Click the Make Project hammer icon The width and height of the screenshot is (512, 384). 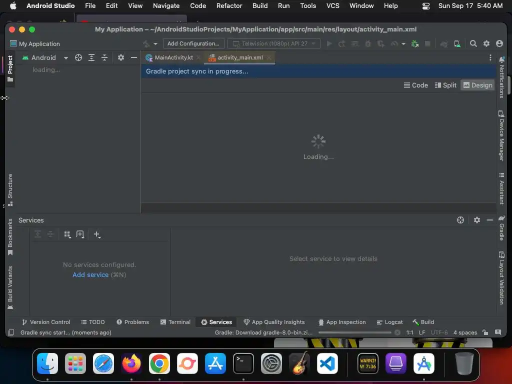(x=146, y=44)
